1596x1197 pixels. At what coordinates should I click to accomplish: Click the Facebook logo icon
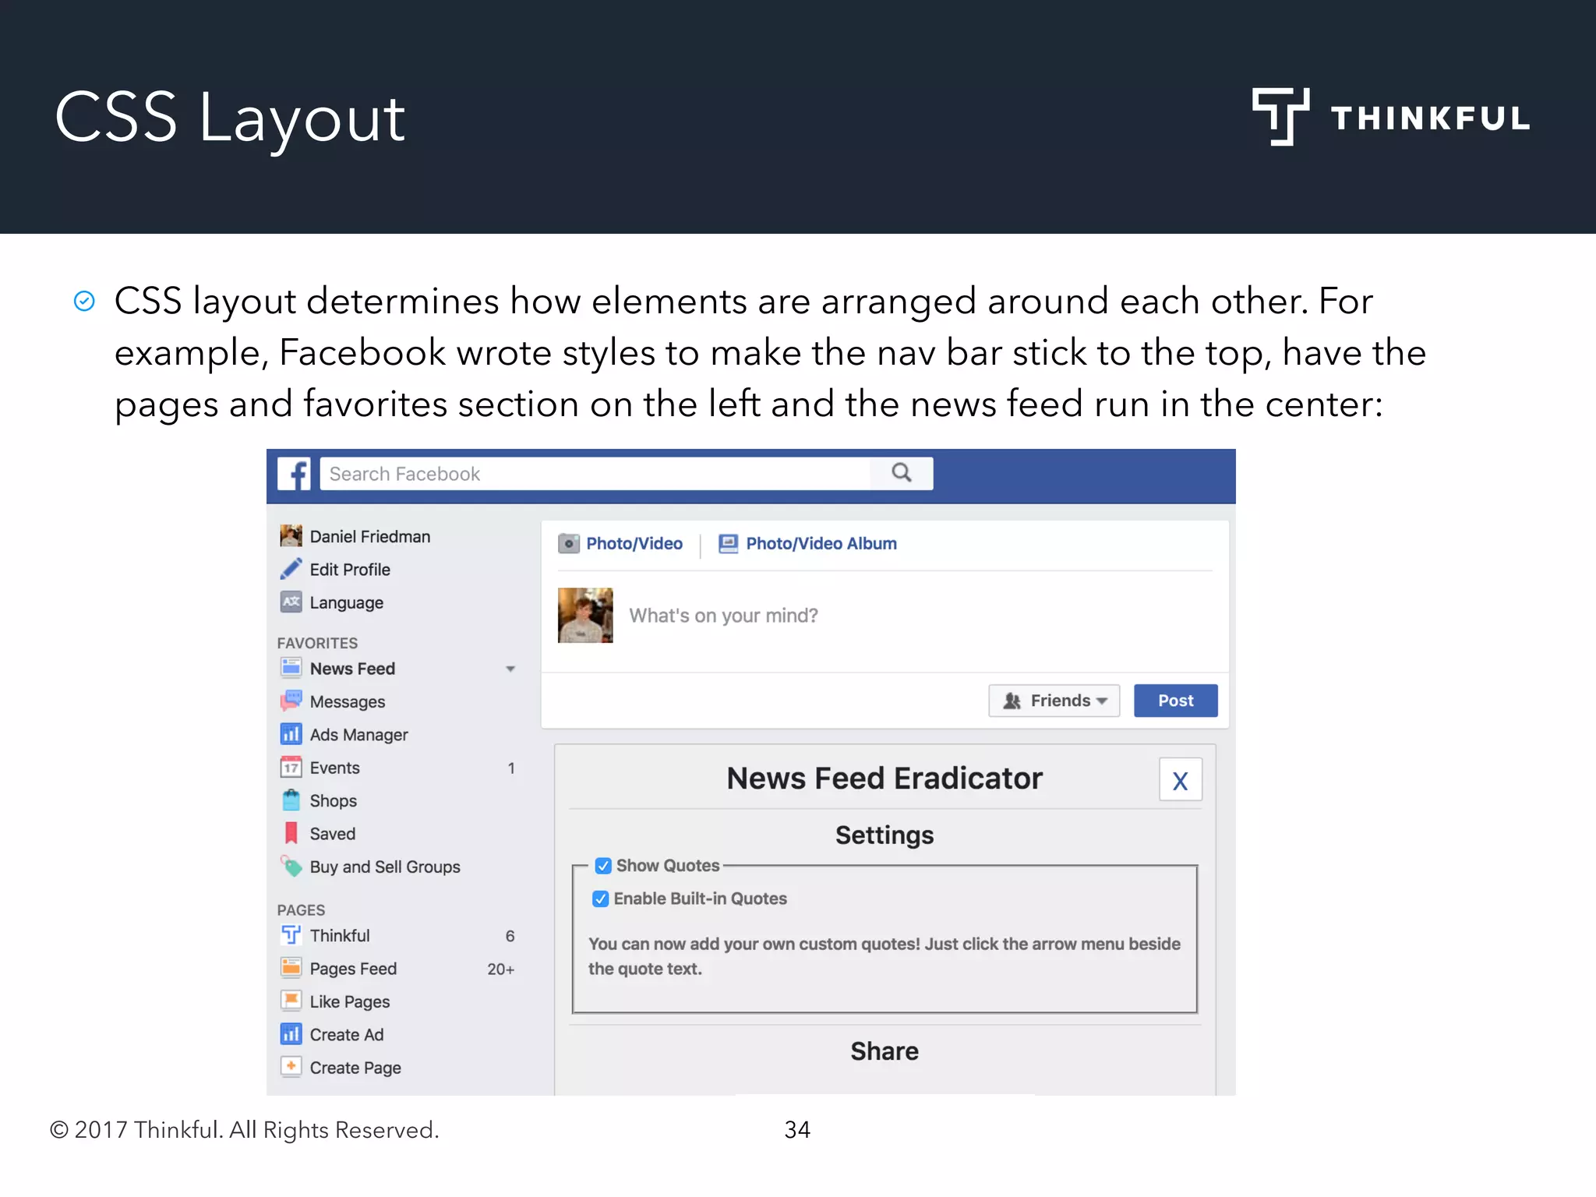(x=294, y=474)
